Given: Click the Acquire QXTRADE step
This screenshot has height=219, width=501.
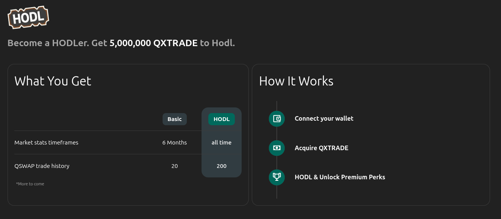Looking at the screenshot, I should 321,148.
